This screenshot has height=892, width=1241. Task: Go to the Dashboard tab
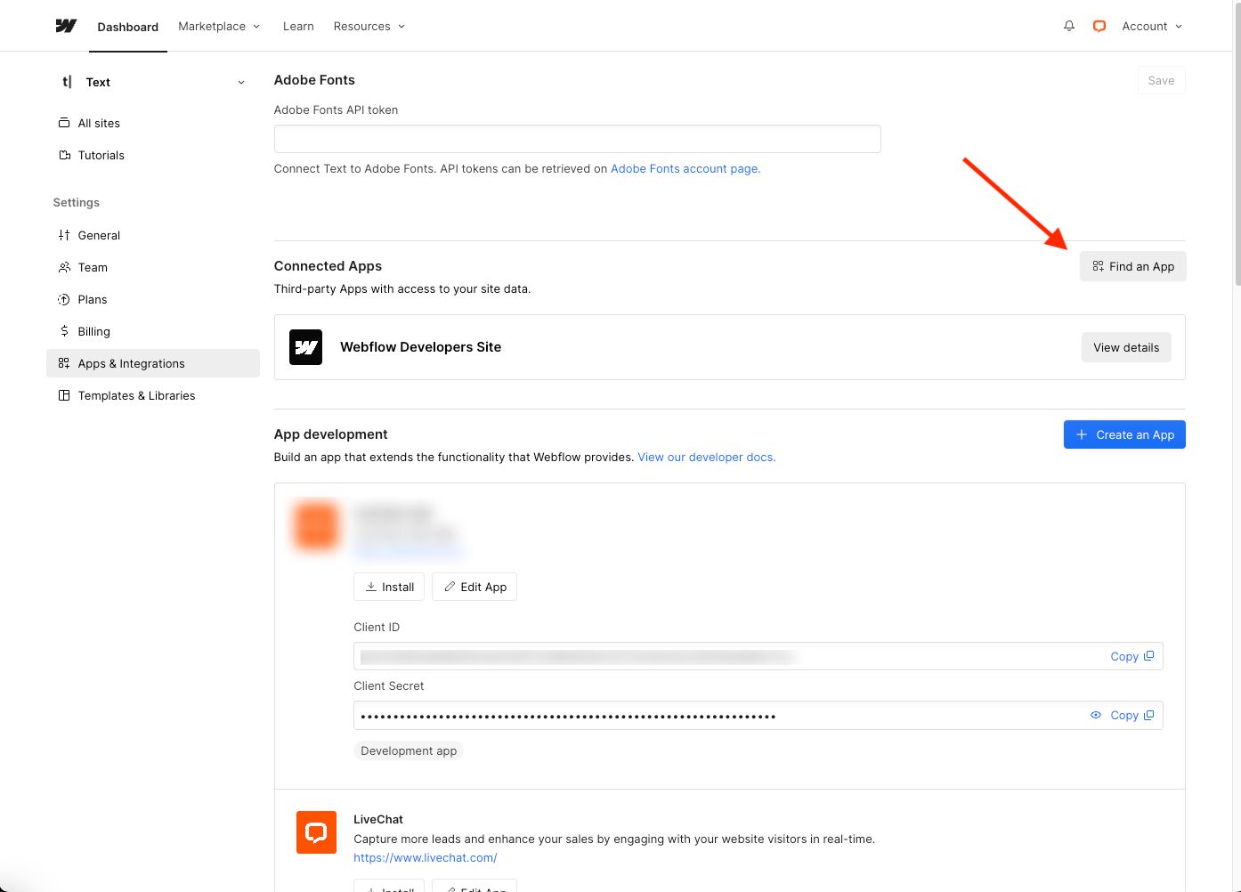tap(128, 27)
